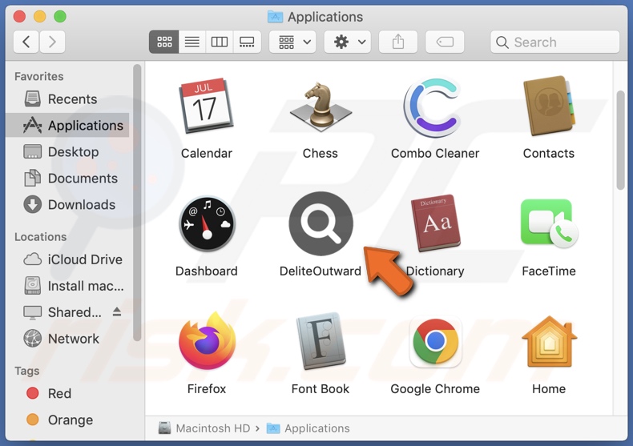Click the Applications window title folder icon
Viewport: 633px width, 446px height.
(275, 17)
